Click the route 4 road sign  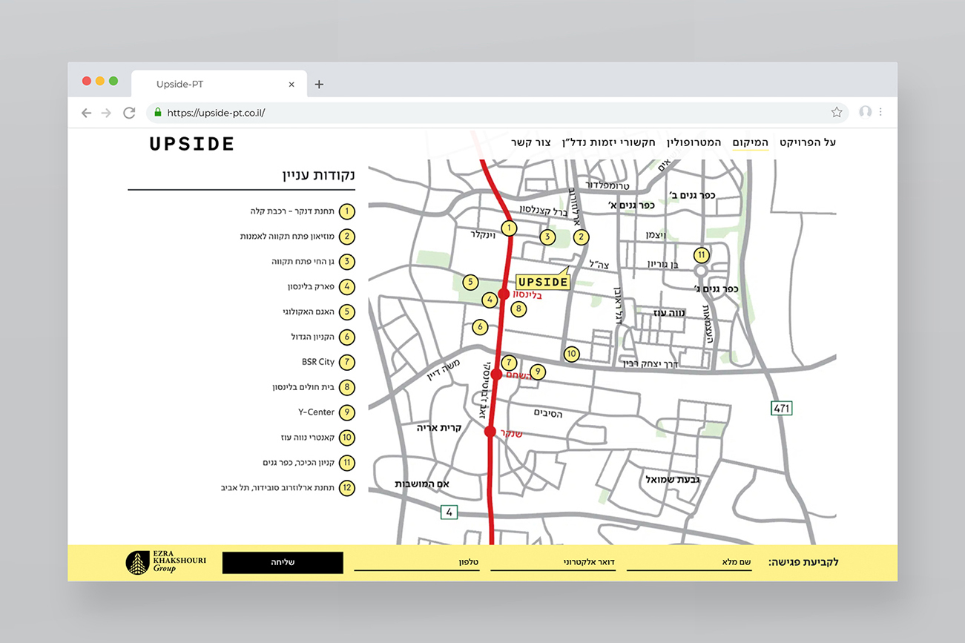coord(448,512)
